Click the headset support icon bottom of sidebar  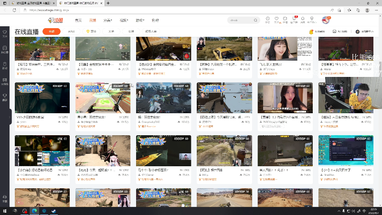tap(5, 199)
